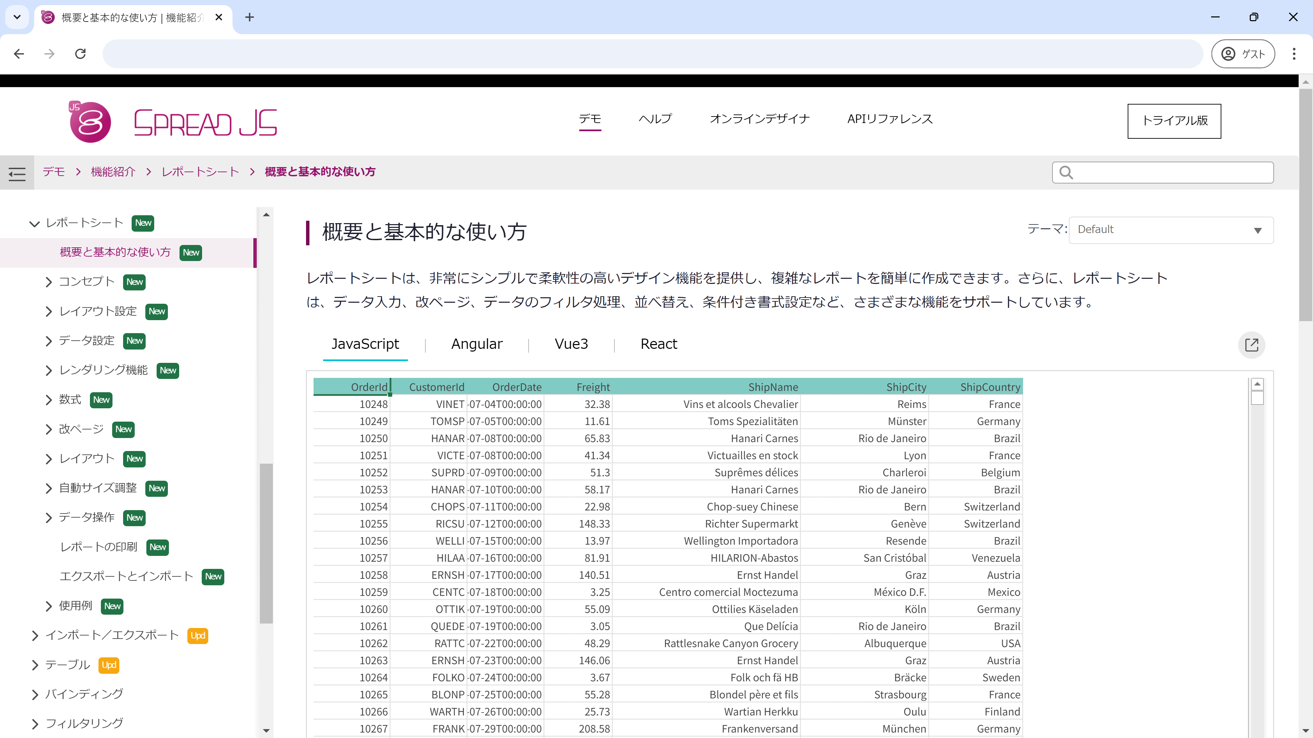Open demo in new window icon
1313x738 pixels.
click(1251, 345)
